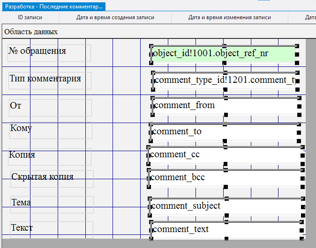316x248 pixels.
Task: Click the "Дата и время создания записи" header
Action: [115, 18]
